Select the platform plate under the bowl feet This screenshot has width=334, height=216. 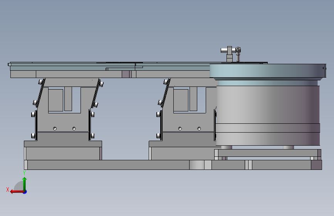point(267,153)
